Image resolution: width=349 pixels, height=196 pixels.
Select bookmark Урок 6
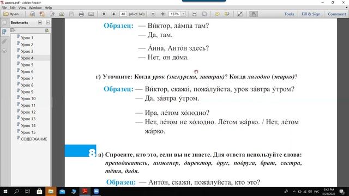click(27, 71)
